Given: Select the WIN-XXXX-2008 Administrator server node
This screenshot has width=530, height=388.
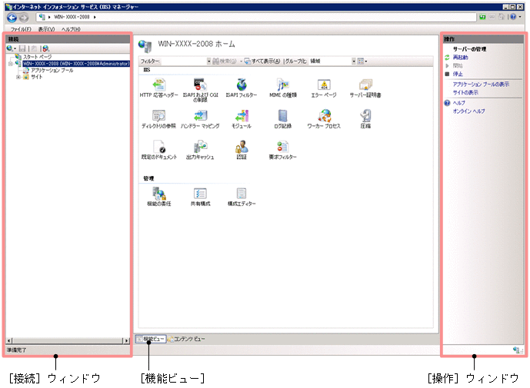Looking at the screenshot, I should (x=76, y=64).
